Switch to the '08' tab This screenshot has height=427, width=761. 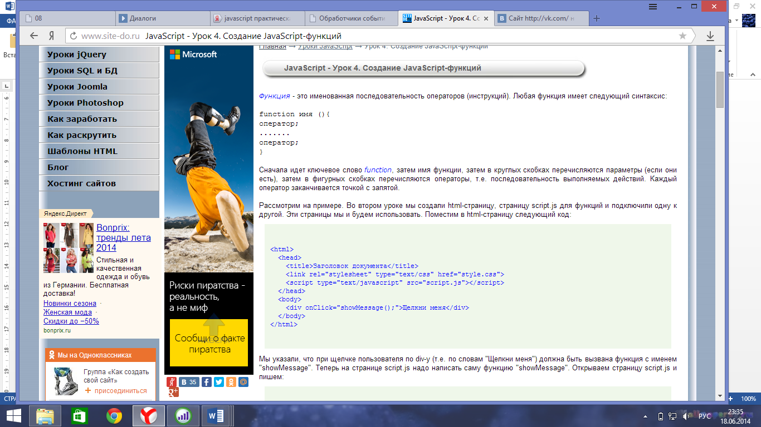(x=68, y=18)
